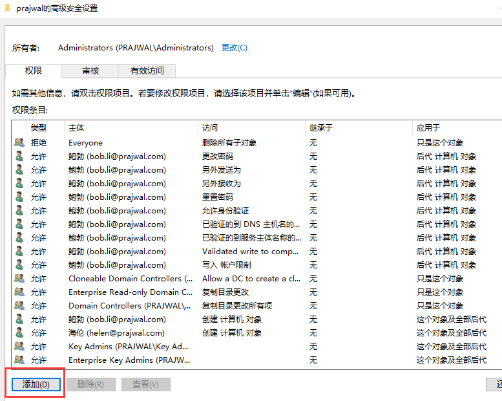Click the user icon of the 更改密码 row
Viewport: 502px width, 401px height.
(19, 156)
